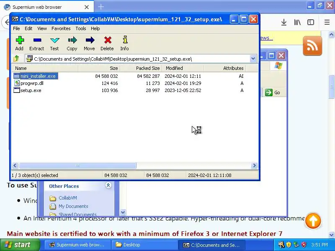This screenshot has width=335, height=251.
Task: Click Explorer side panel scroll-down arrow
Action: [123, 213]
